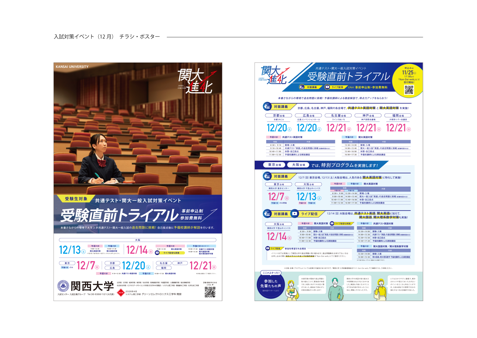Click the 大阪 header bar on left poster

pyautogui.click(x=138, y=240)
